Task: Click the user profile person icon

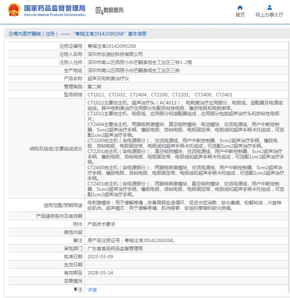Action: [x=270, y=8]
